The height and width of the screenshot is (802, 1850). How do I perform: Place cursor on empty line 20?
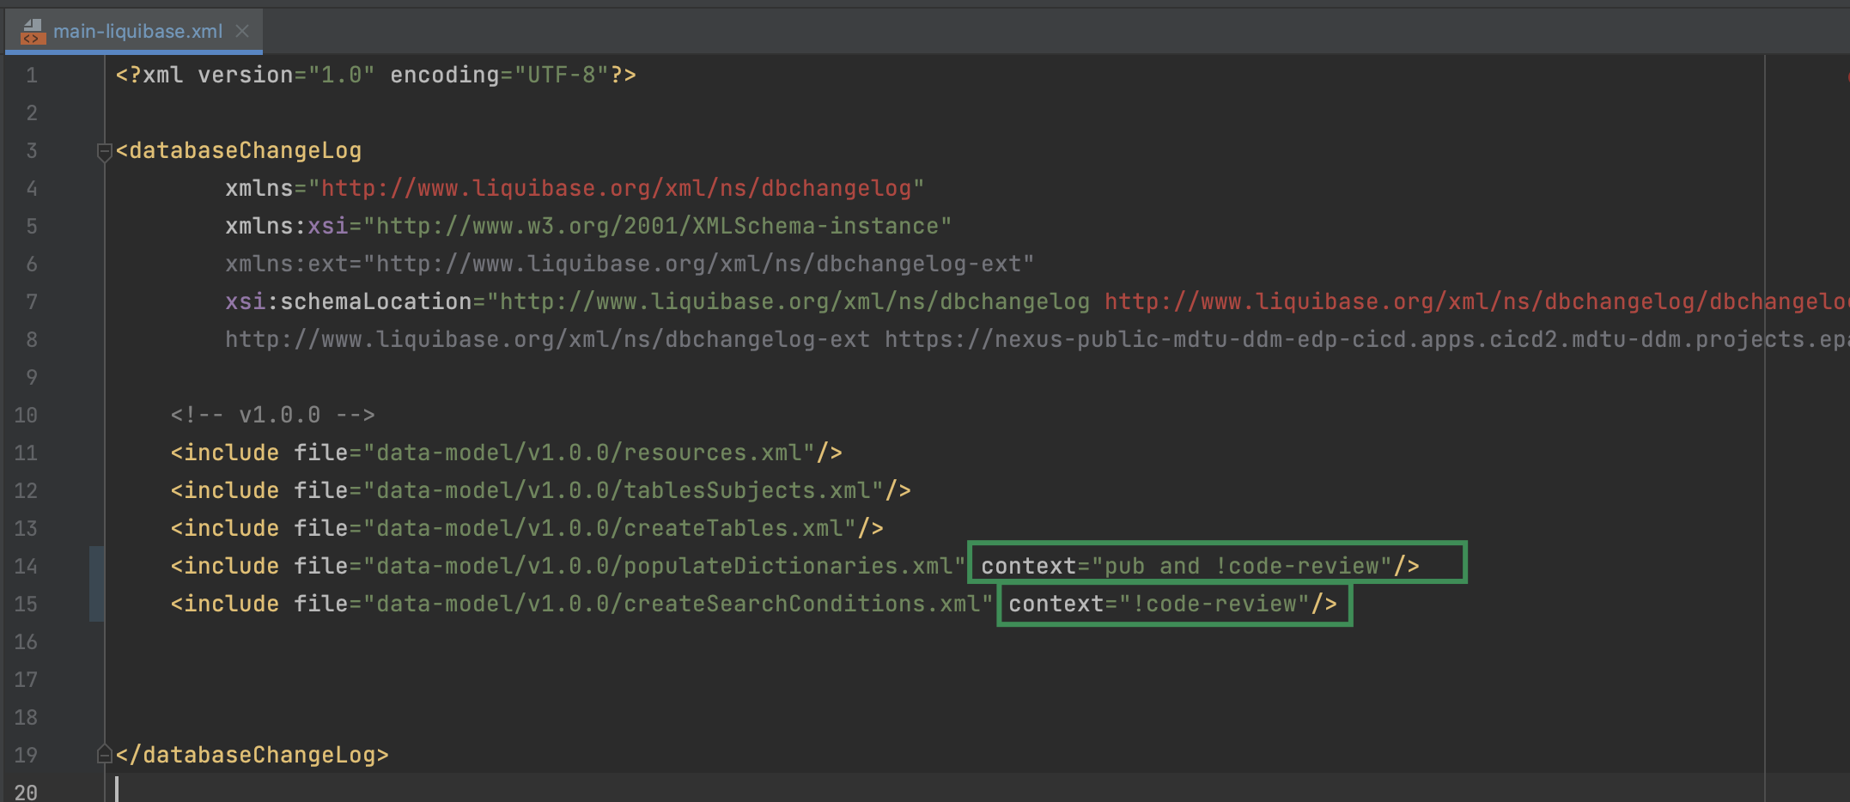(x=515, y=790)
